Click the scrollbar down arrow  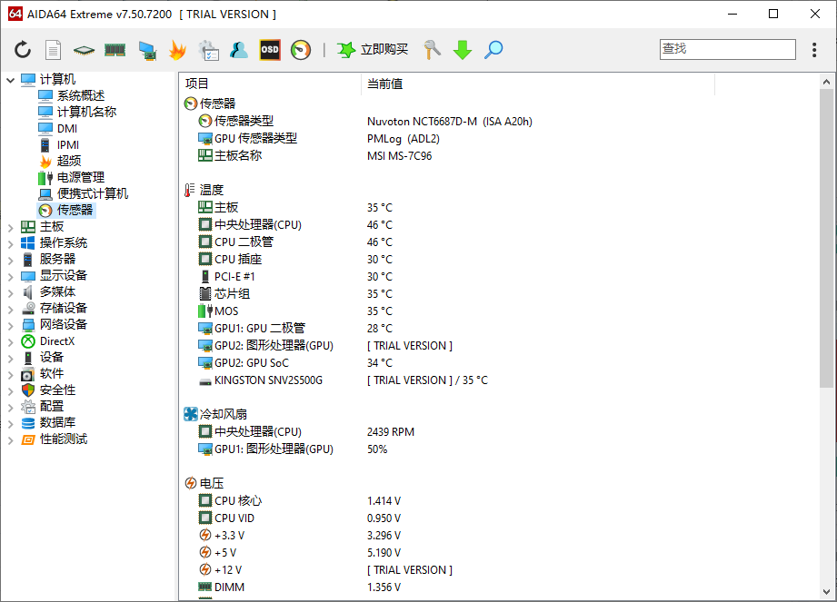pos(826,591)
